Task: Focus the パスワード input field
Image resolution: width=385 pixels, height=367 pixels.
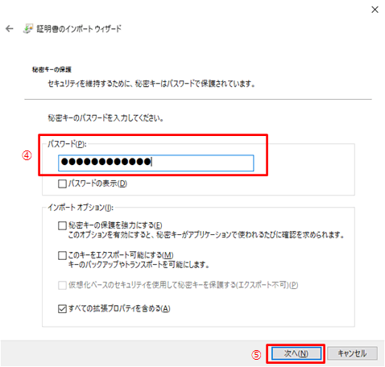Action: 156,163
